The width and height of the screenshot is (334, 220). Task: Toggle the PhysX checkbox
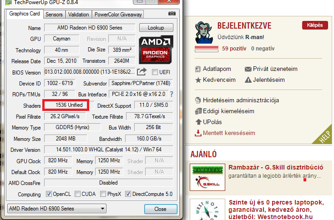(x=103, y=194)
